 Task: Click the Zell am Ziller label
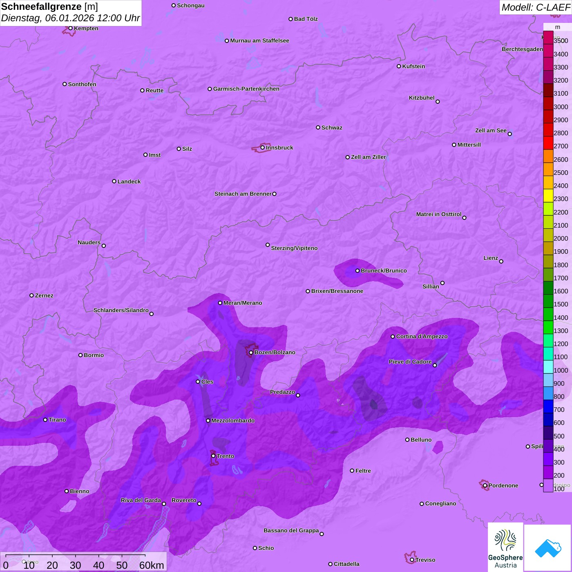[369, 157]
